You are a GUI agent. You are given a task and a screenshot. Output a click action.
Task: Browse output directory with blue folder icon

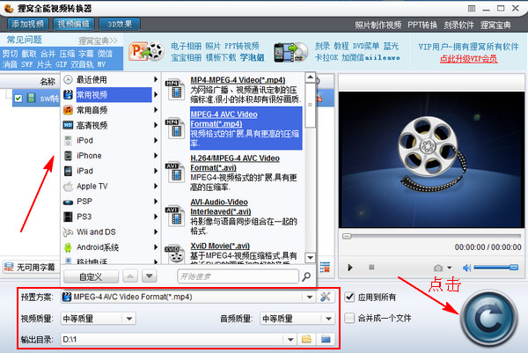326,339
